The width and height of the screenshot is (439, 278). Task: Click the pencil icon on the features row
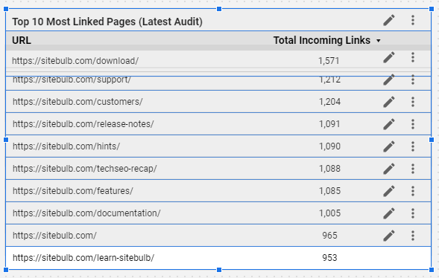point(389,191)
